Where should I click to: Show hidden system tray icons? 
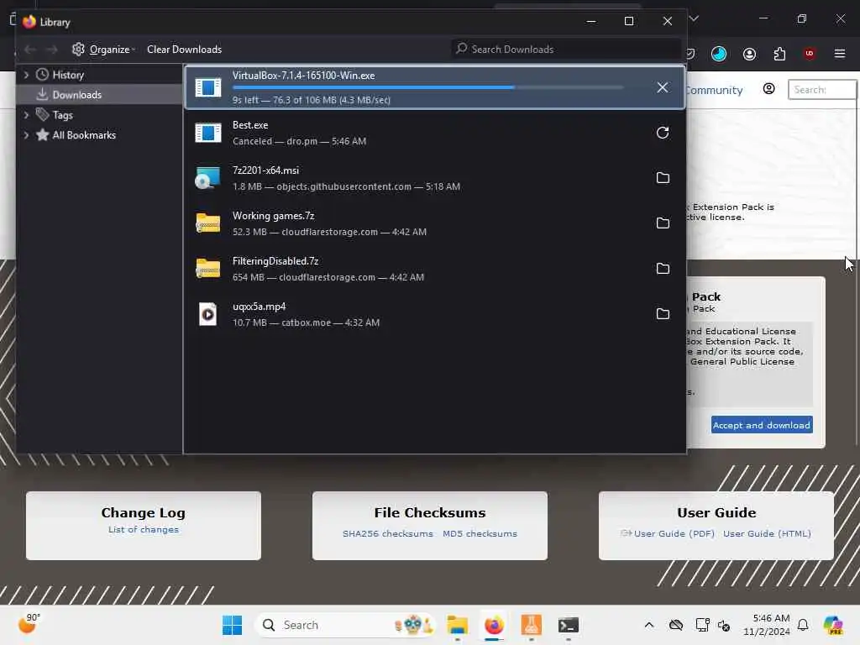point(649,625)
